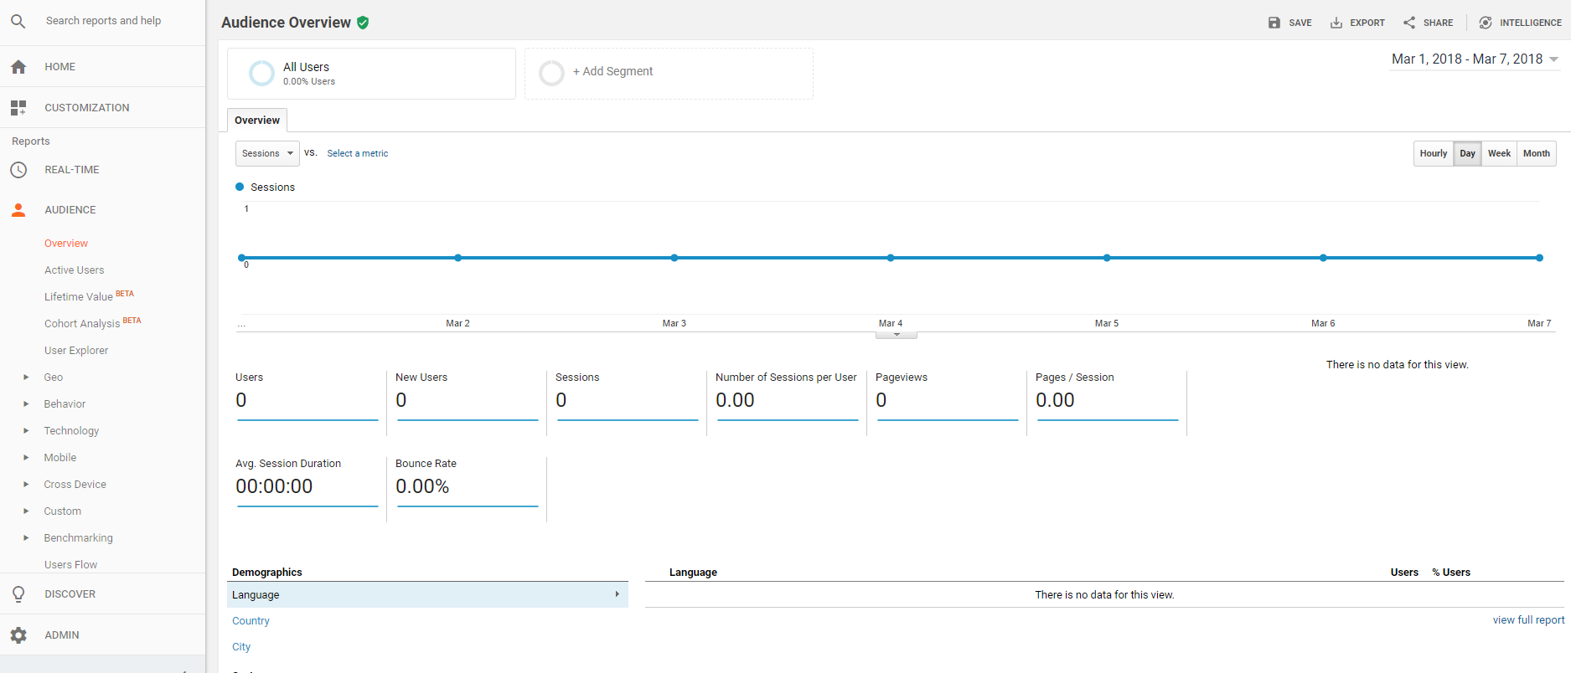
Task: Open Customization dashboard icon
Action: pyautogui.click(x=18, y=108)
